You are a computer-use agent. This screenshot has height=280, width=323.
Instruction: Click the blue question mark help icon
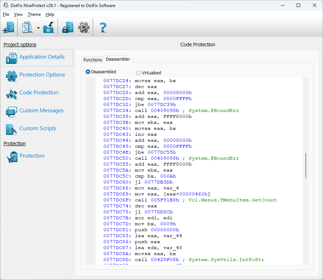pos(103,27)
